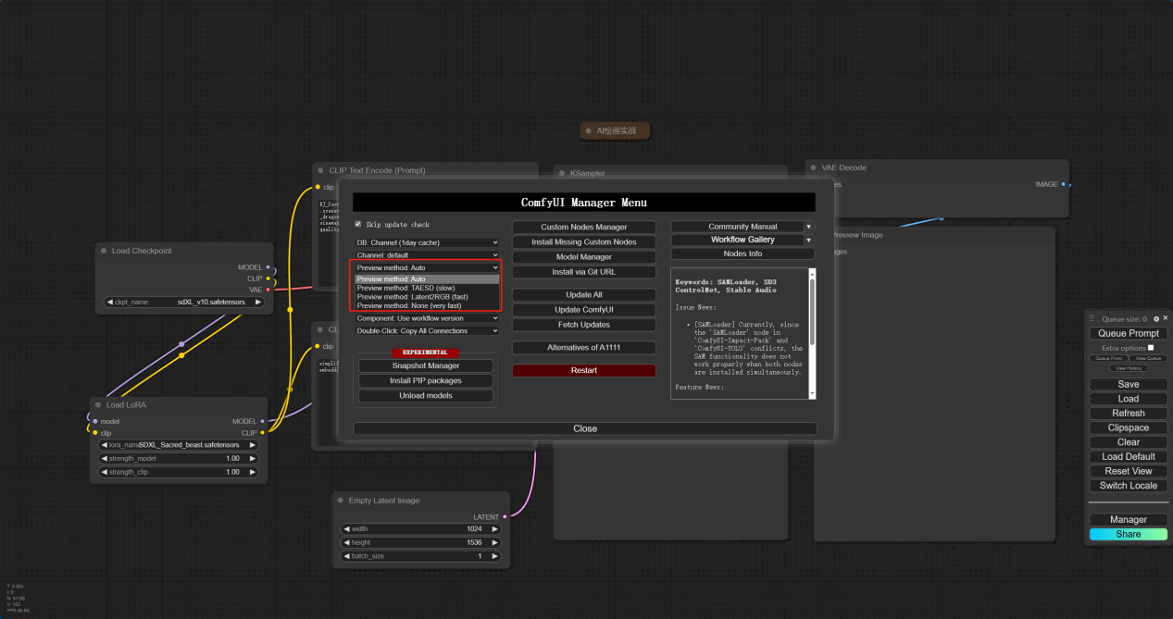Image resolution: width=1173 pixels, height=619 pixels.
Task: Click Clear in side panel
Action: coord(1129,442)
